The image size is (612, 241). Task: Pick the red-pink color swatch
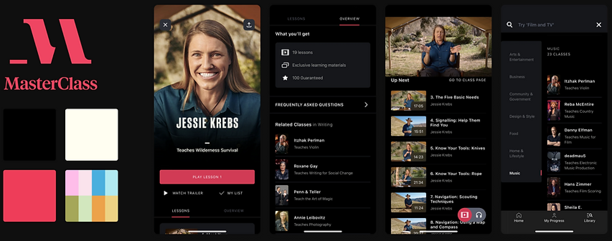[29, 196]
